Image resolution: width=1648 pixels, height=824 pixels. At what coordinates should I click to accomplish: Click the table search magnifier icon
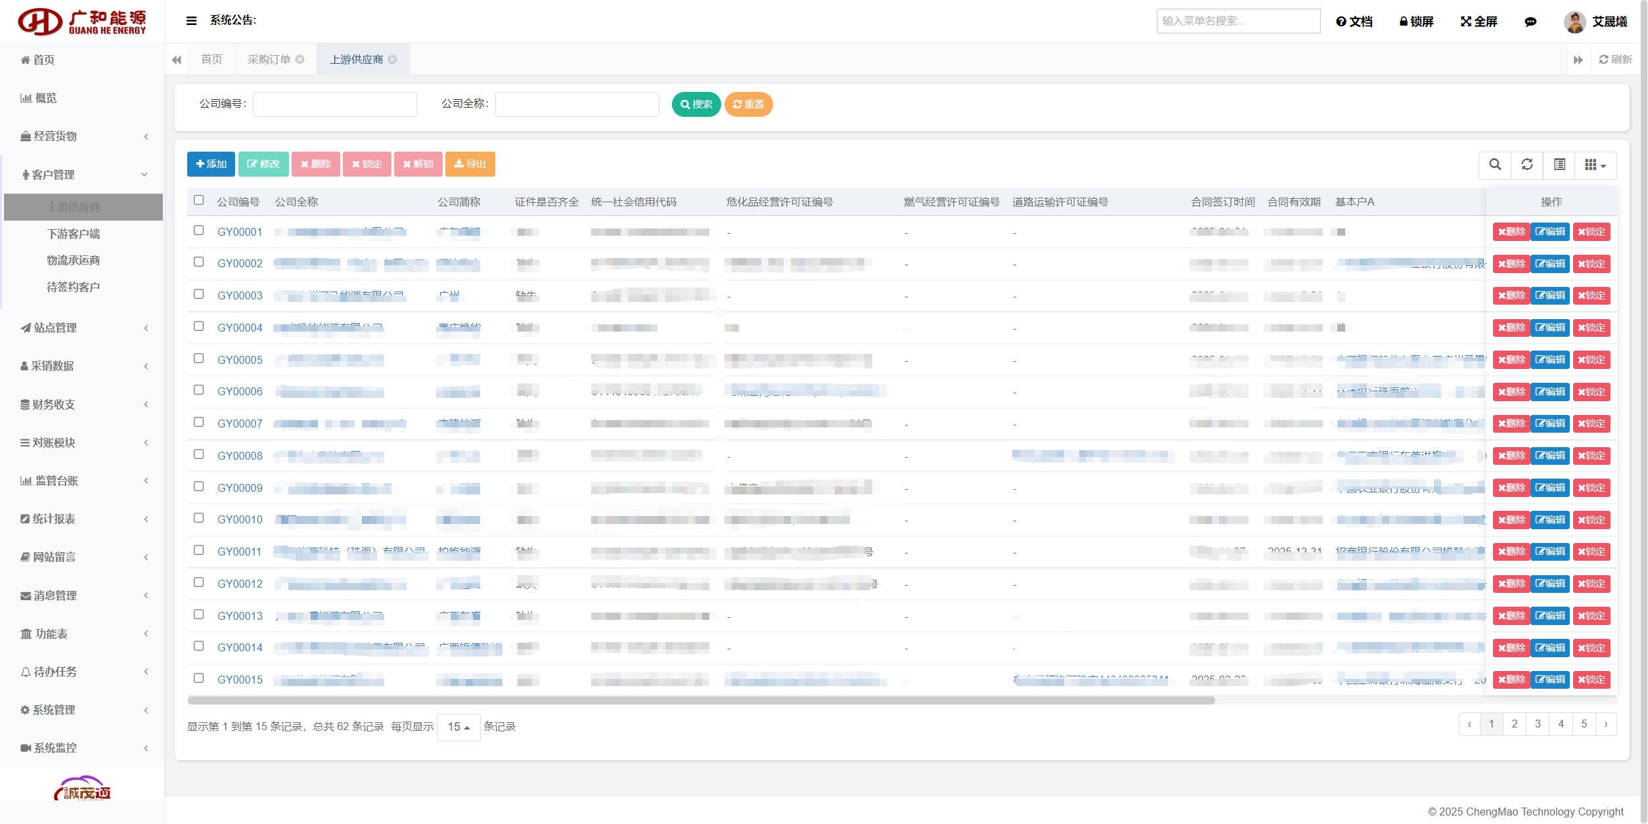pyautogui.click(x=1494, y=165)
